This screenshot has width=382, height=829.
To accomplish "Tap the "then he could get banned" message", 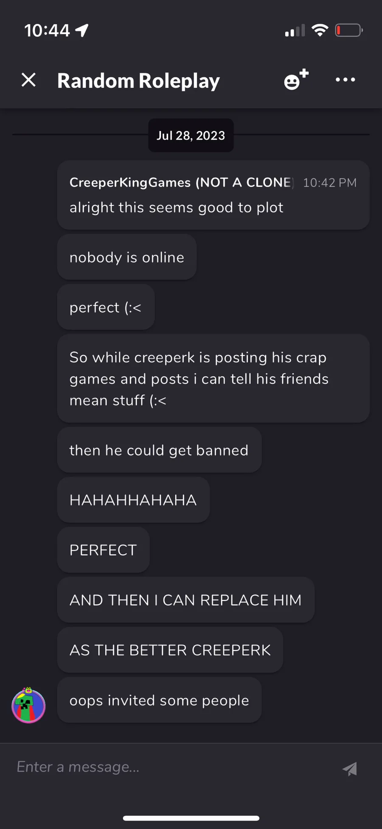I will 159,450.
